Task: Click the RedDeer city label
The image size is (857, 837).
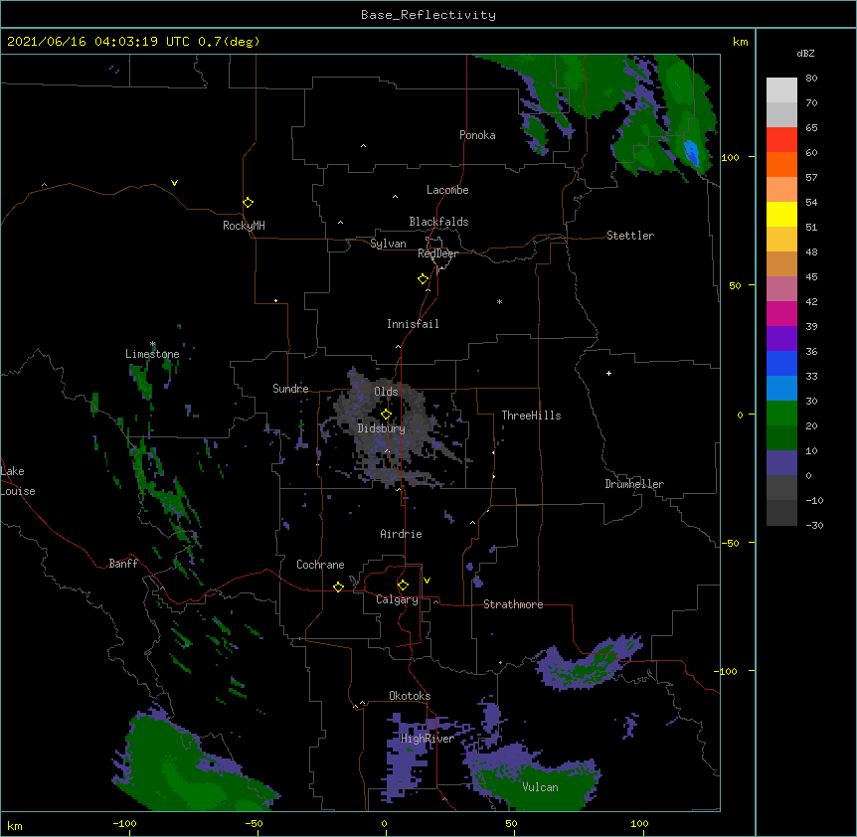Action: [437, 253]
